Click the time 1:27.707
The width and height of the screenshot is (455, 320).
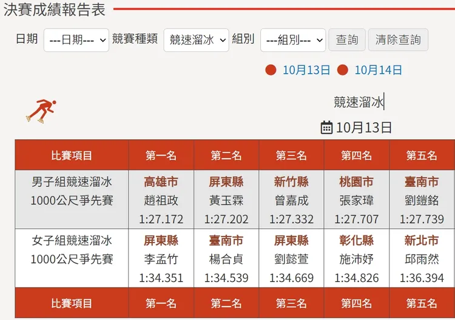pos(357,219)
